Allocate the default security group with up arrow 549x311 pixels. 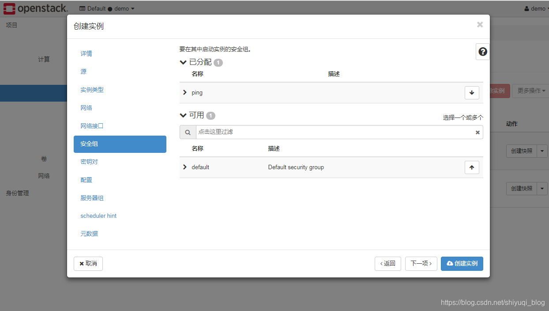[x=472, y=167]
